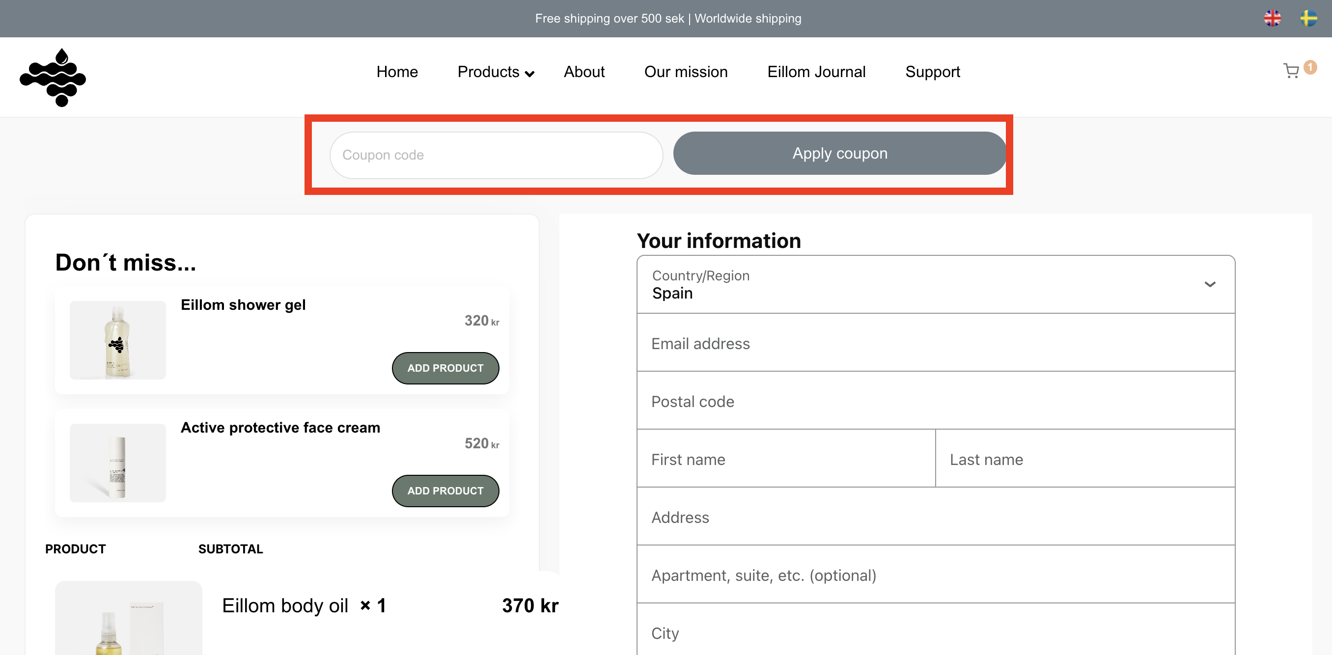Click the cart item count badge
Screen dimensions: 1332x655
(x=1310, y=67)
